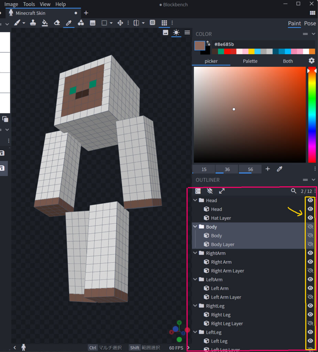Click the Move tool in the toolbar
This screenshot has width=318, height=352.
tap(120, 23)
